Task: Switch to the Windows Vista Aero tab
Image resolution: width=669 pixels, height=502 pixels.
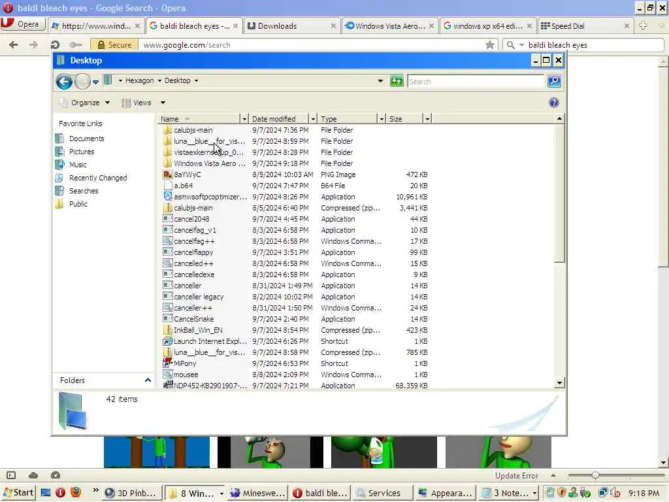Action: pyautogui.click(x=389, y=25)
